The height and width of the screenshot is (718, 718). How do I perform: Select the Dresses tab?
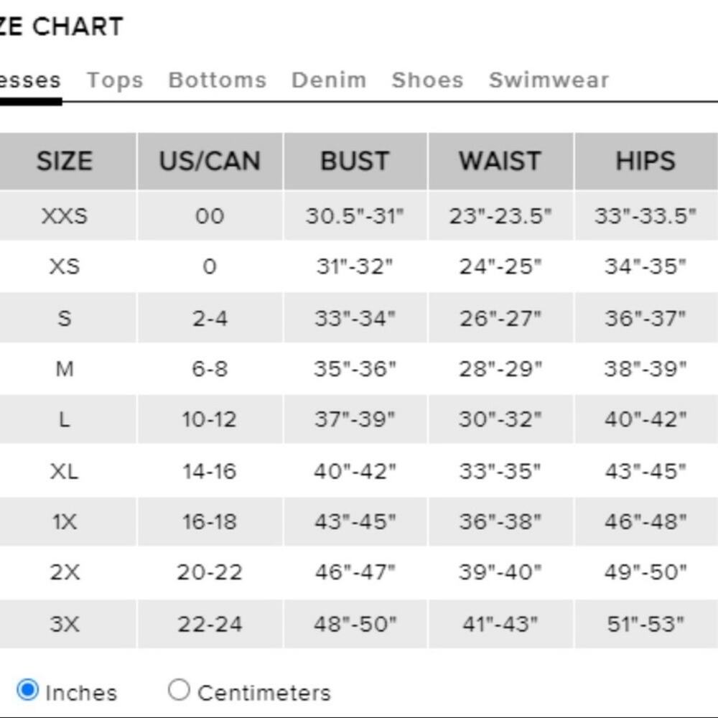coord(29,80)
